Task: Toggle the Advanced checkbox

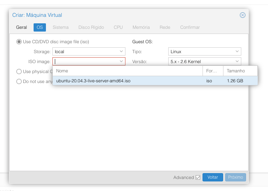Action: click(198, 177)
